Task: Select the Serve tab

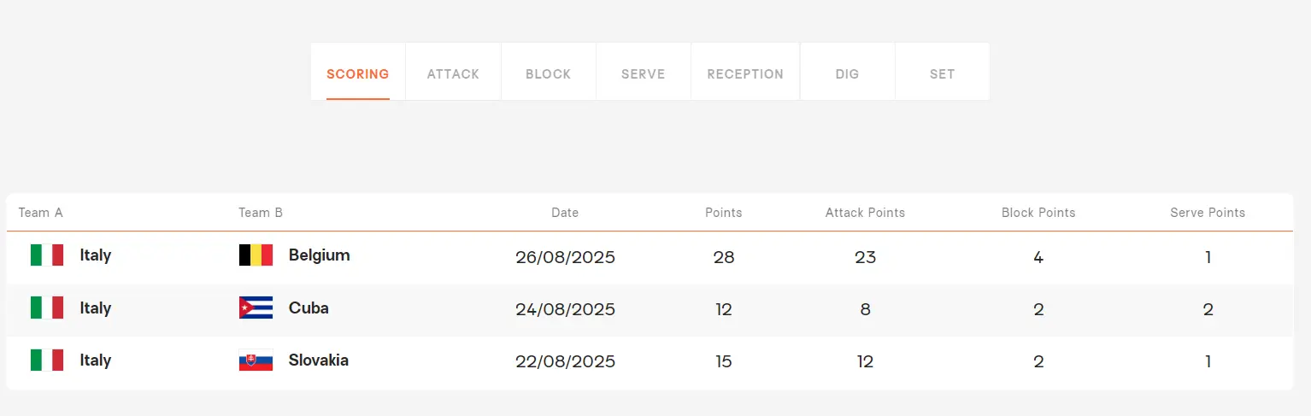Action: [x=643, y=74]
